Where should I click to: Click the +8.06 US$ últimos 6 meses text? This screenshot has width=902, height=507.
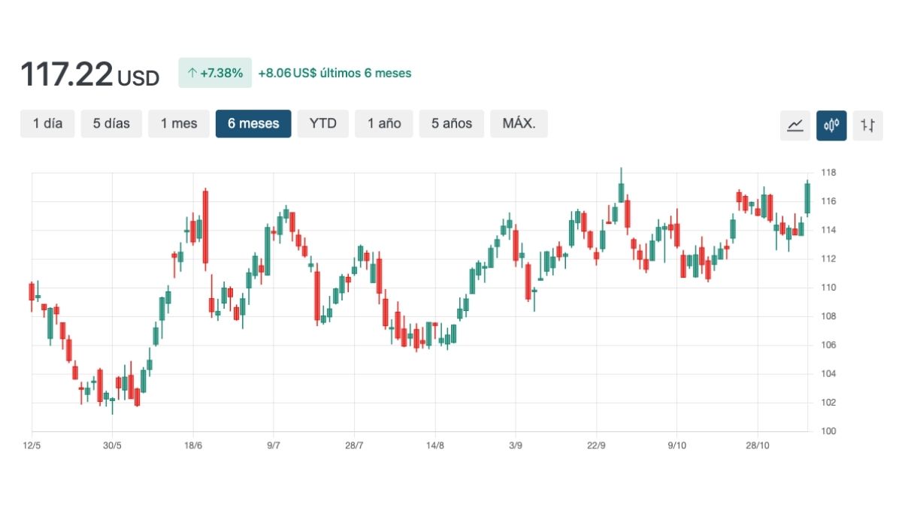tap(334, 74)
